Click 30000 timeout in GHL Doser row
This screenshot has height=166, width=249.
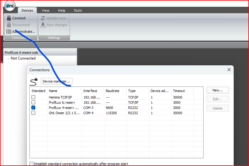pyautogui.click(x=177, y=113)
